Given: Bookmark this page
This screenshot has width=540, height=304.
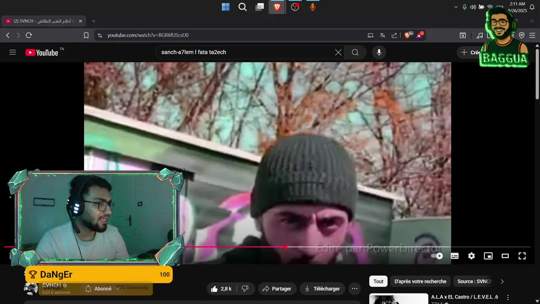Looking at the screenshot, I should 86,35.
